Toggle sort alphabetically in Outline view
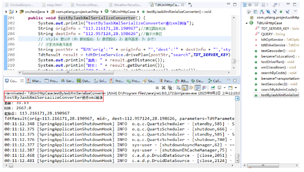The width and height of the screenshot is (304, 172). point(262,12)
